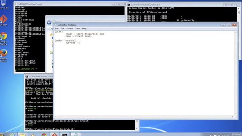The image size is (242, 136).
Task: Click "Downloads" in the MINGW32 listing
Action: coord(21,14)
